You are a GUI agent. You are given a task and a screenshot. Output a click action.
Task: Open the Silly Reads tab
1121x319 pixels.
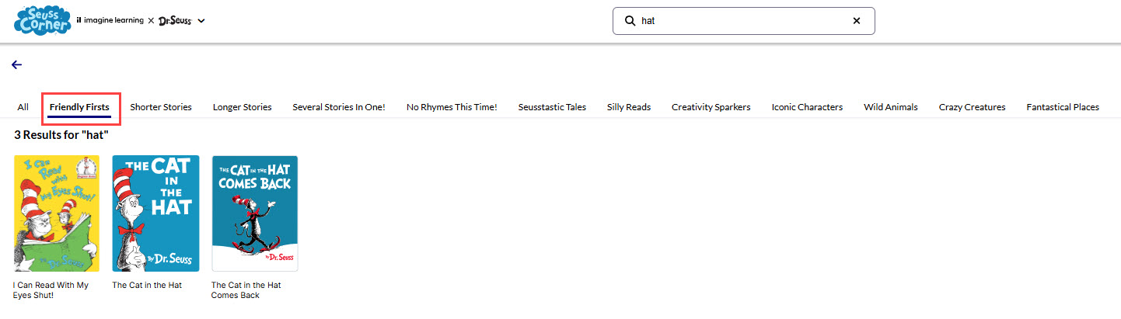click(x=629, y=107)
